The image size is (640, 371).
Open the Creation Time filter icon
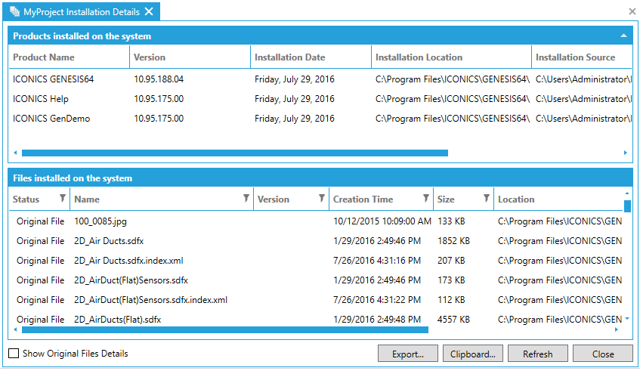(426, 199)
